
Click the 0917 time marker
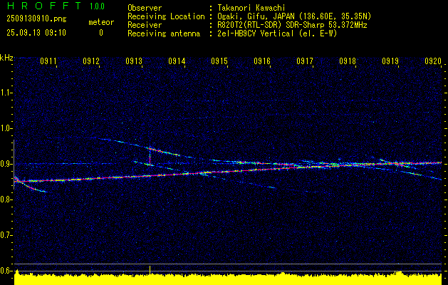[x=305, y=61]
